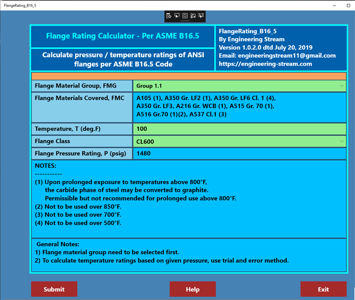
Task: Select the Flange Materials Covered text box
Action: [x=239, y=108]
